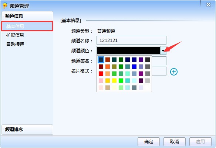
Task: Confirm with the 确定 button
Action: (x=149, y=141)
